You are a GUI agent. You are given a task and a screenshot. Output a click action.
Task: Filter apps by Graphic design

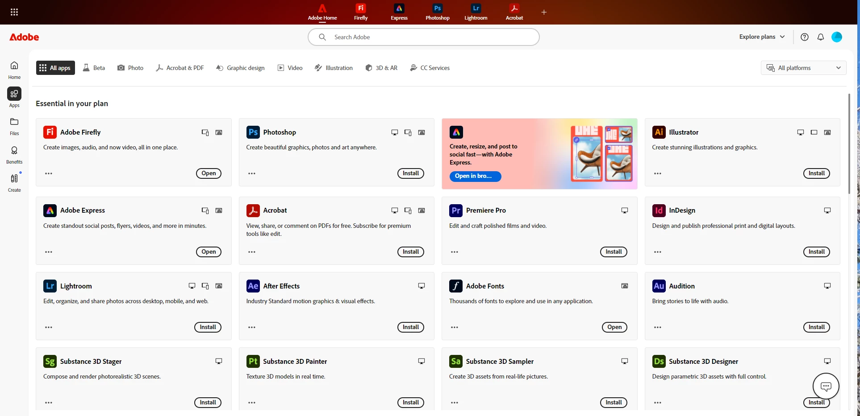(x=241, y=68)
